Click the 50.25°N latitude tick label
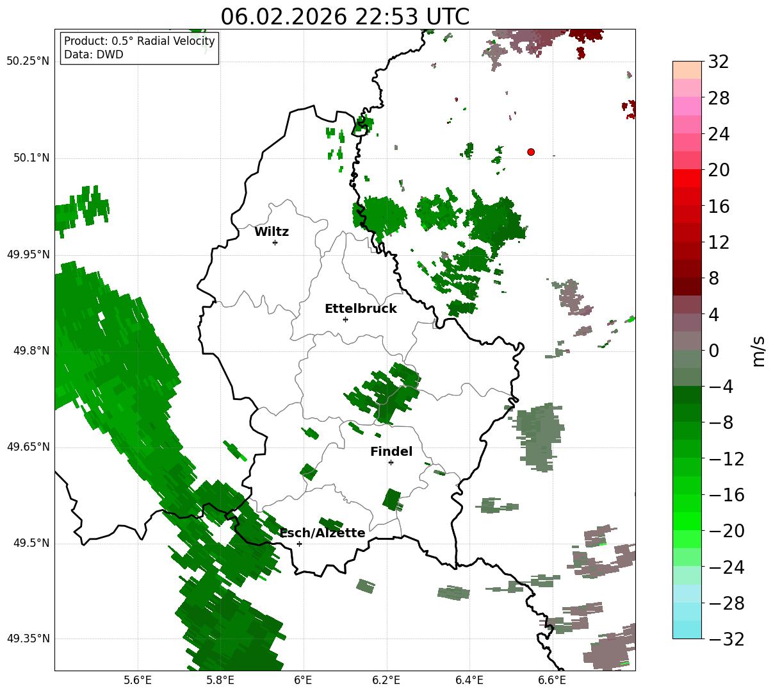Image resolution: width=773 pixels, height=693 pixels. pos(28,62)
